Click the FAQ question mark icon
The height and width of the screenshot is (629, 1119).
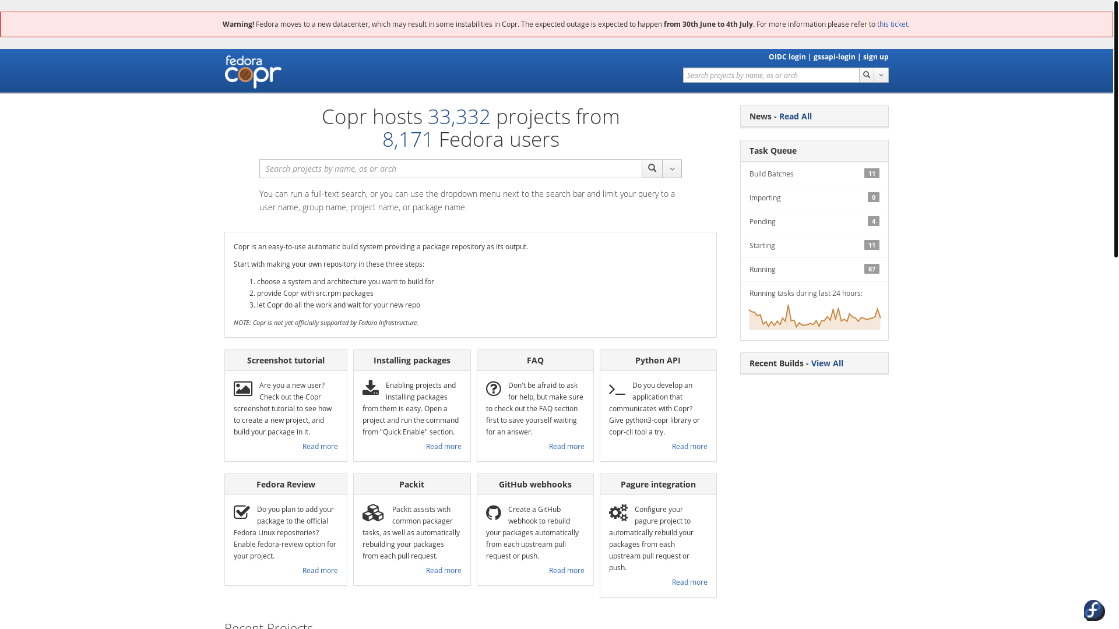point(494,388)
